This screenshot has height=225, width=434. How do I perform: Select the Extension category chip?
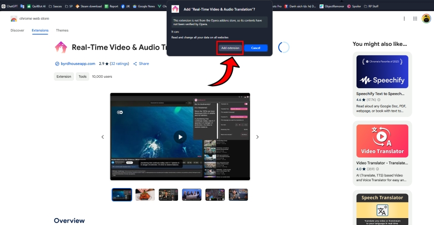[64, 77]
